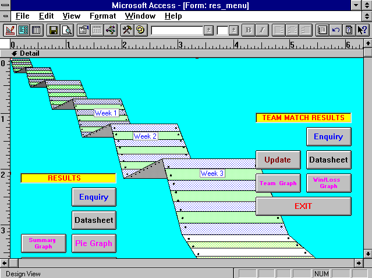Expand the font name dropdown
The width and height of the screenshot is (372, 278).
pyautogui.click(x=208, y=30)
